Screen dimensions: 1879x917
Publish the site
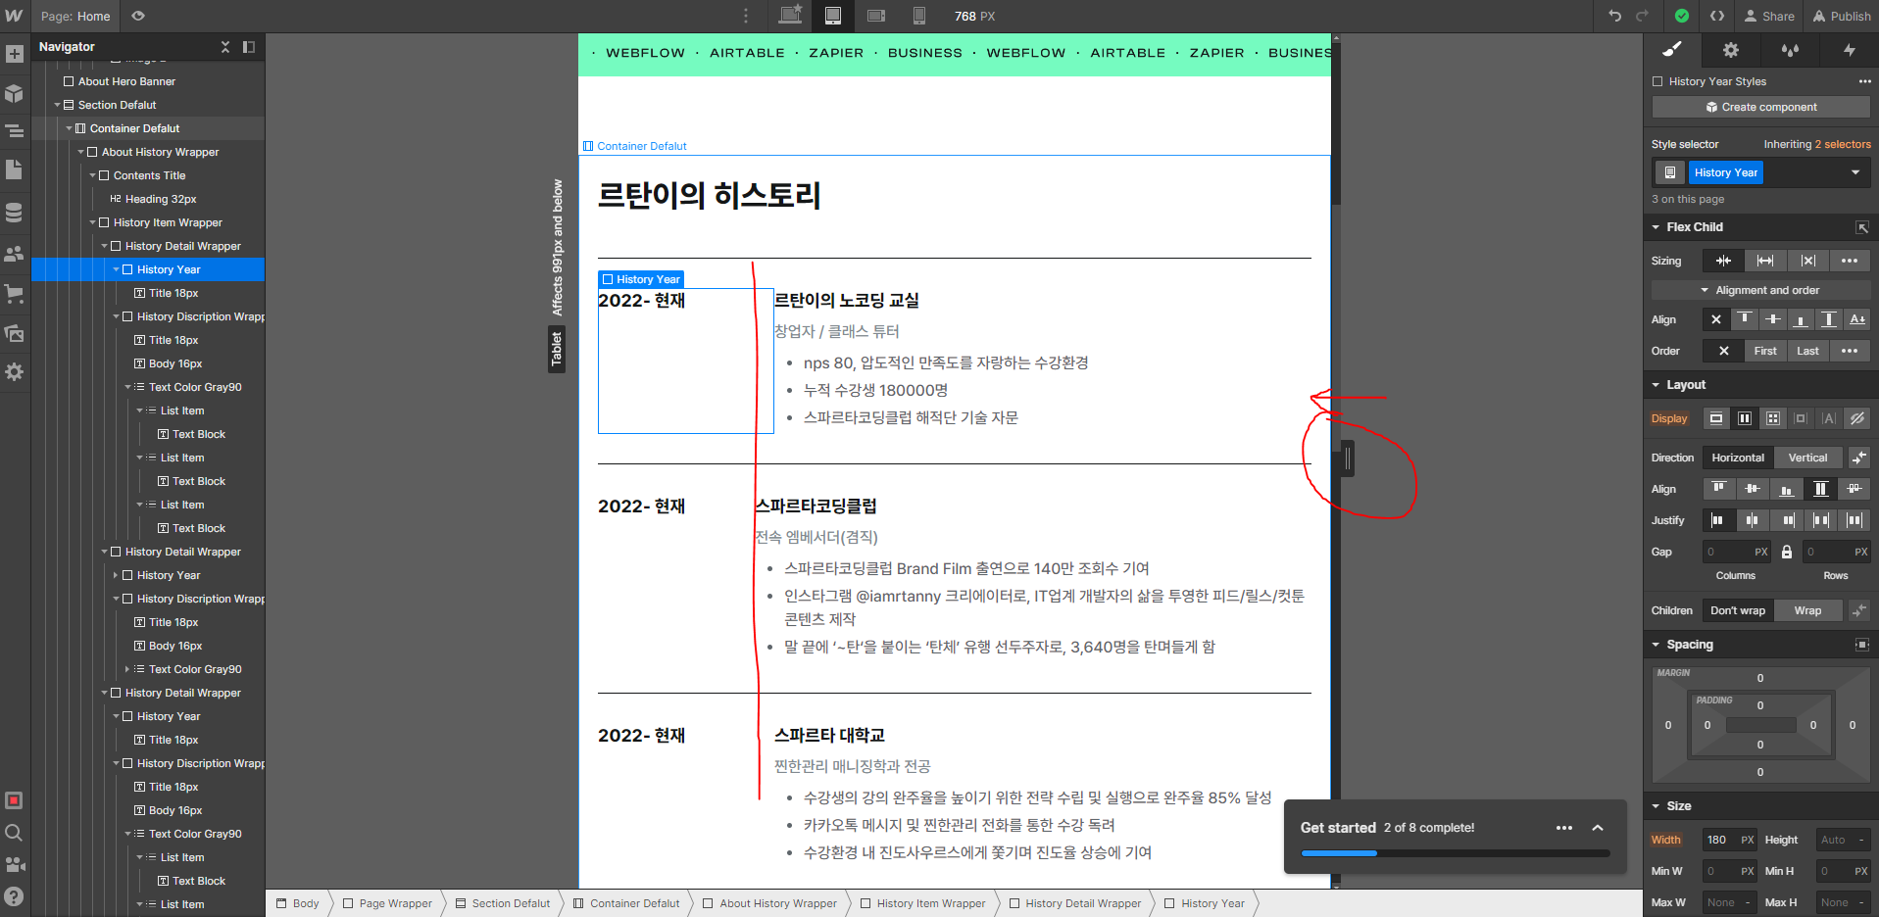pyautogui.click(x=1842, y=16)
